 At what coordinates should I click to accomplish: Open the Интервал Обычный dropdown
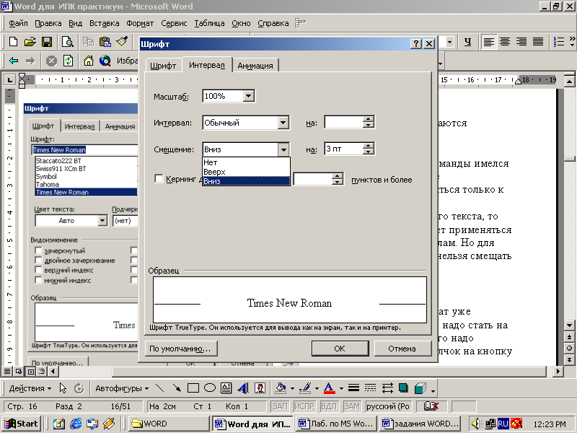[283, 123]
